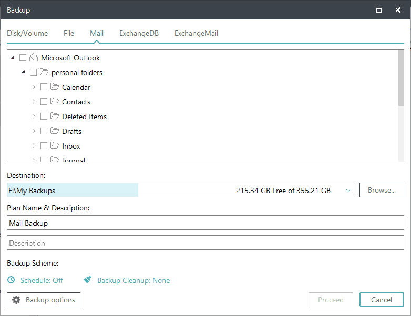Check the Microsoft Outlook checkbox
The width and height of the screenshot is (411, 316).
pyautogui.click(x=23, y=58)
